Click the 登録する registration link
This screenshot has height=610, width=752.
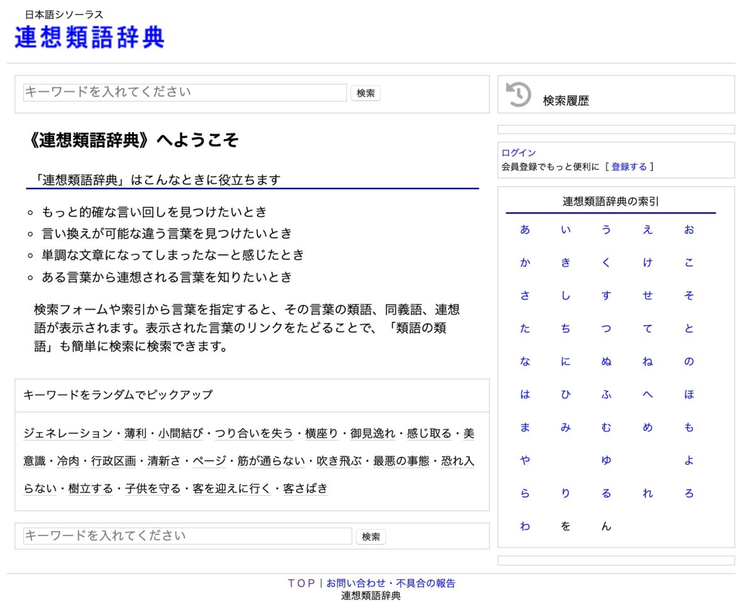point(629,167)
